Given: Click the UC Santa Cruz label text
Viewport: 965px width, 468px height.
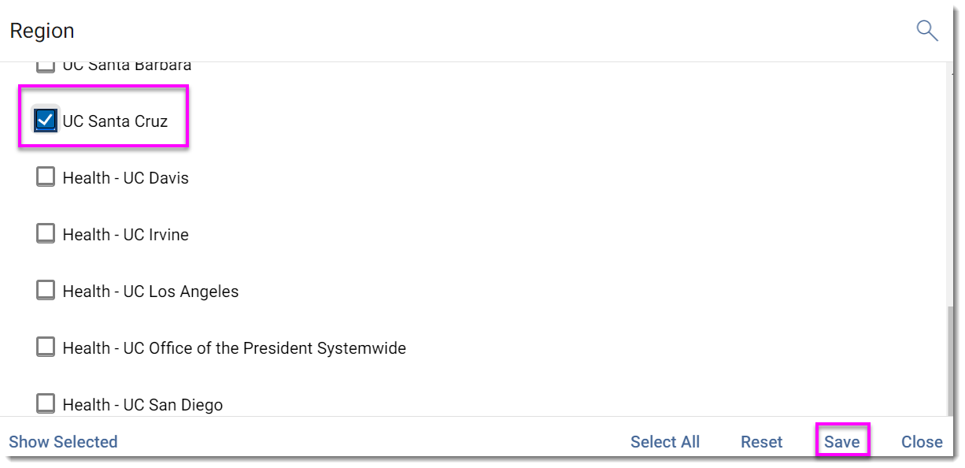Looking at the screenshot, I should pos(115,121).
